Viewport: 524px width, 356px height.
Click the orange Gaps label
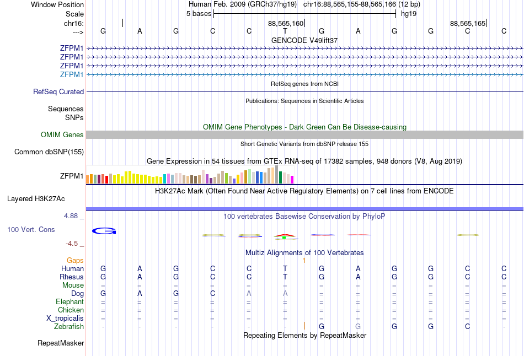click(75, 260)
